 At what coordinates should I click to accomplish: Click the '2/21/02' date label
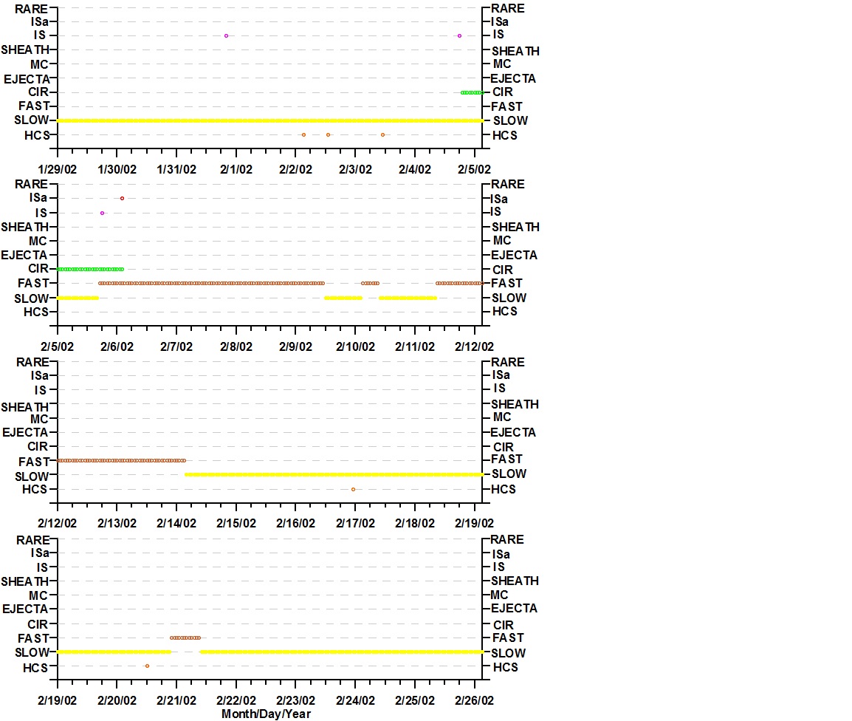(176, 701)
